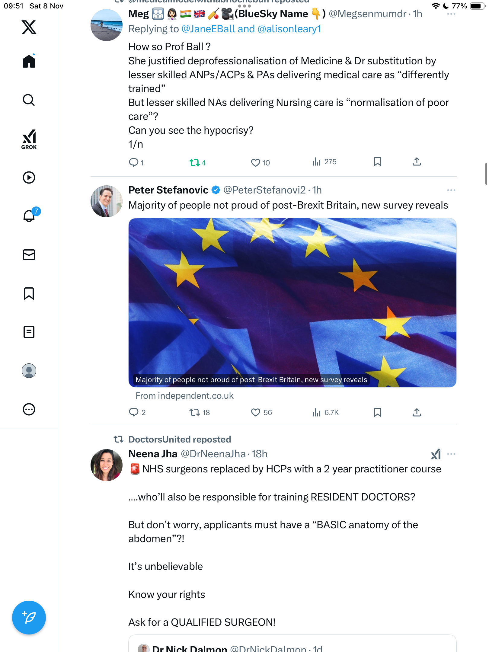Compose a new post
The width and height of the screenshot is (489, 652).
(x=29, y=617)
